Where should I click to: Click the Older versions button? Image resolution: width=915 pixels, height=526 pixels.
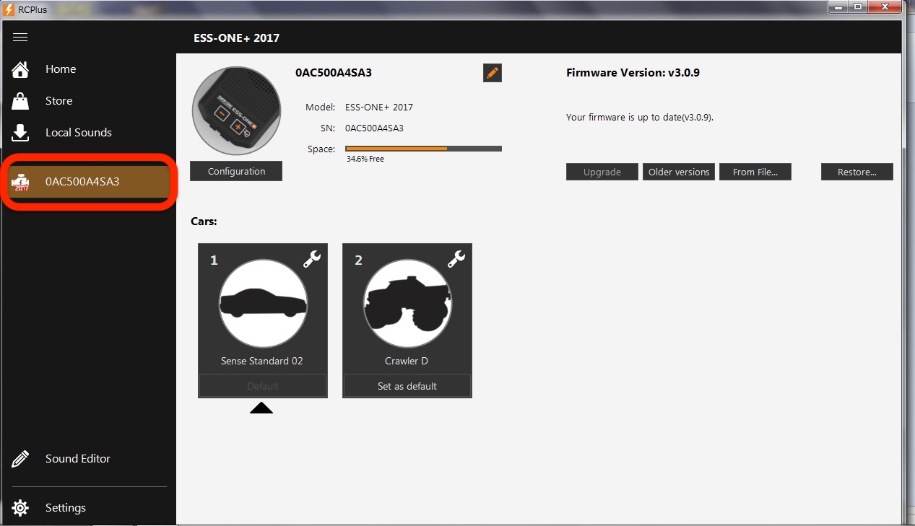[678, 172]
